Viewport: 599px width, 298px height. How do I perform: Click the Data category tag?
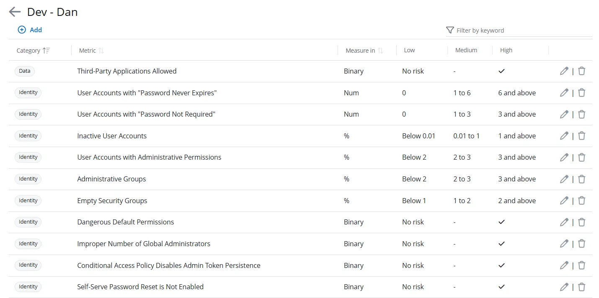click(25, 71)
